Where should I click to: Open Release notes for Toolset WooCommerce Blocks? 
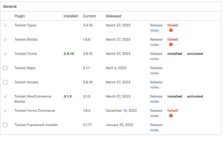tap(156, 99)
